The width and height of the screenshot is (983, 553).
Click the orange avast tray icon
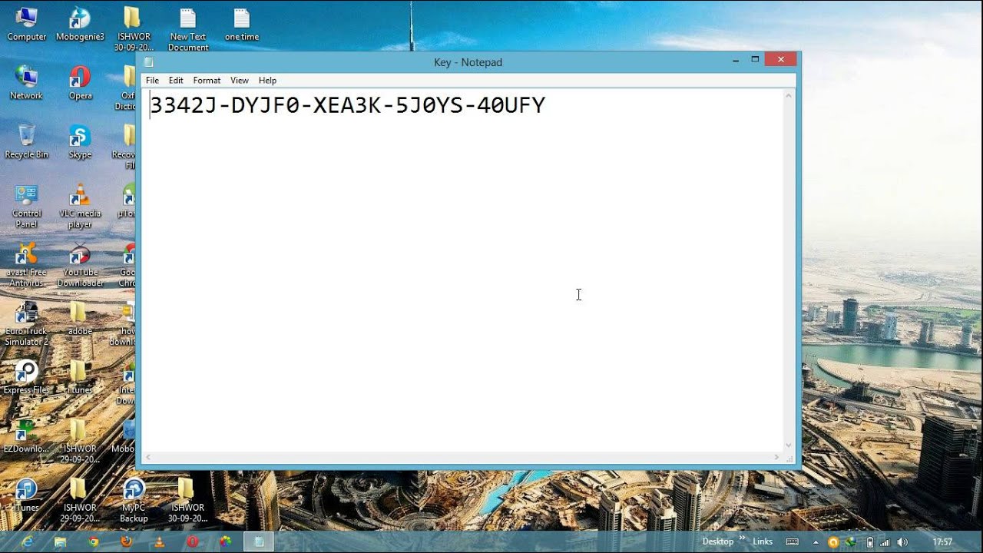click(833, 542)
